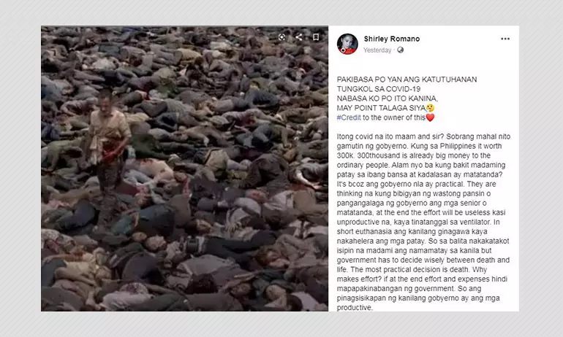Open the three-dot post options menu

click(505, 39)
